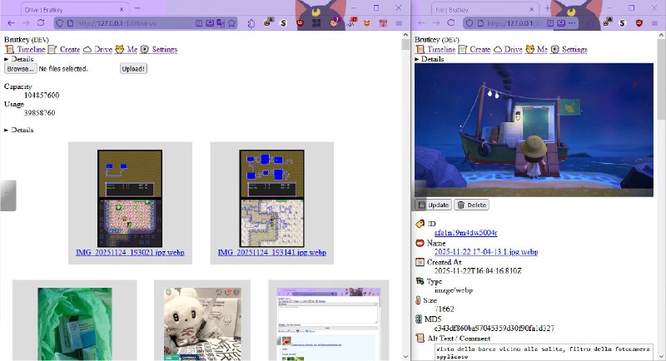This screenshot has height=361, width=666.
Task: Click the S extension icon in Drive window
Action: 283,23
